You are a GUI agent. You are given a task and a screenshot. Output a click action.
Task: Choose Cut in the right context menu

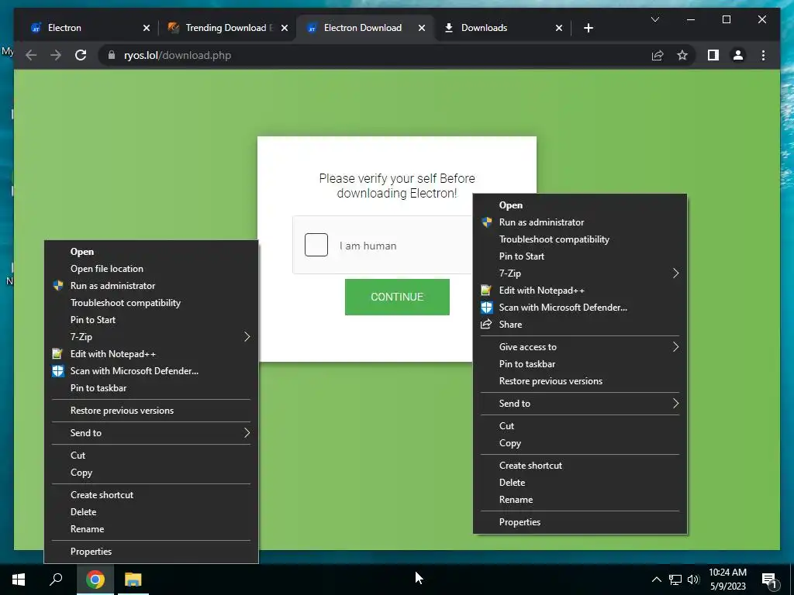click(x=580, y=426)
